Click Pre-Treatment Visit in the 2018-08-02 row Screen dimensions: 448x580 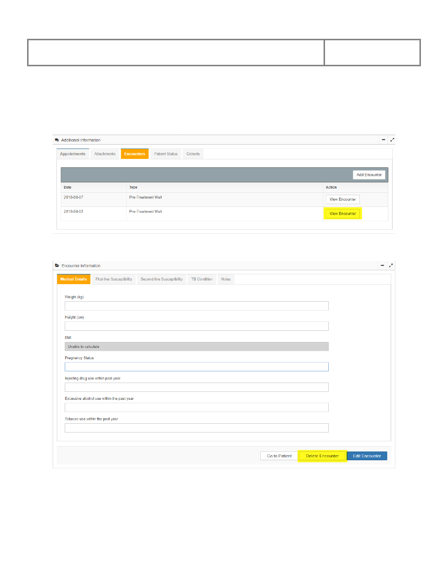tap(145, 212)
